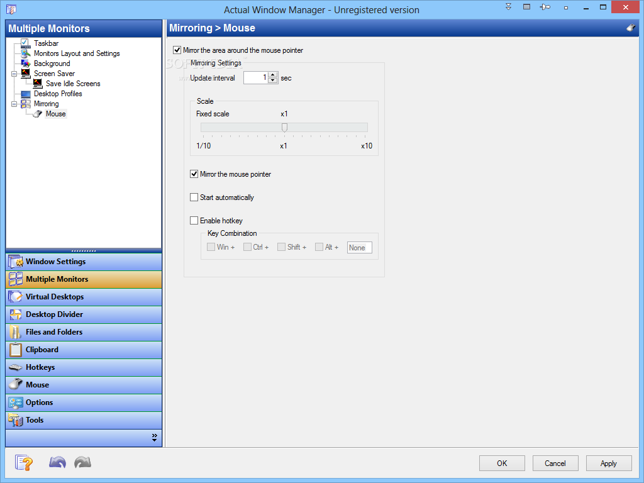644x483 pixels.
Task: Click the Mouse icon under Mirroring
Action: click(x=37, y=114)
